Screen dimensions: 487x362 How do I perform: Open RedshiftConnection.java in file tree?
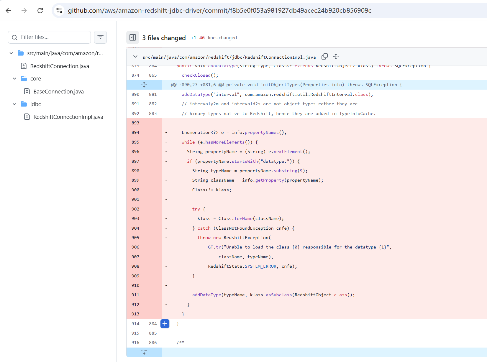[60, 66]
